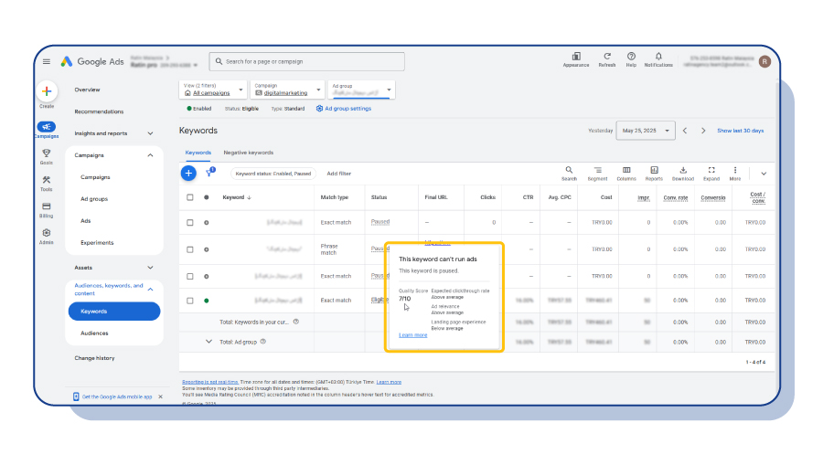823x465 pixels.
Task: Sort by the Clicks column header
Action: coord(487,197)
